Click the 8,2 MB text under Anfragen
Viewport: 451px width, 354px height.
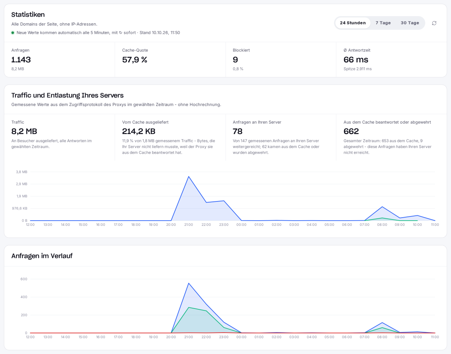(18, 69)
